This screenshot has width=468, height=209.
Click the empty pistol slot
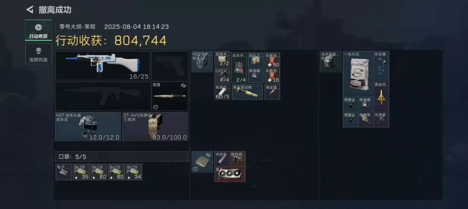[x=170, y=66]
